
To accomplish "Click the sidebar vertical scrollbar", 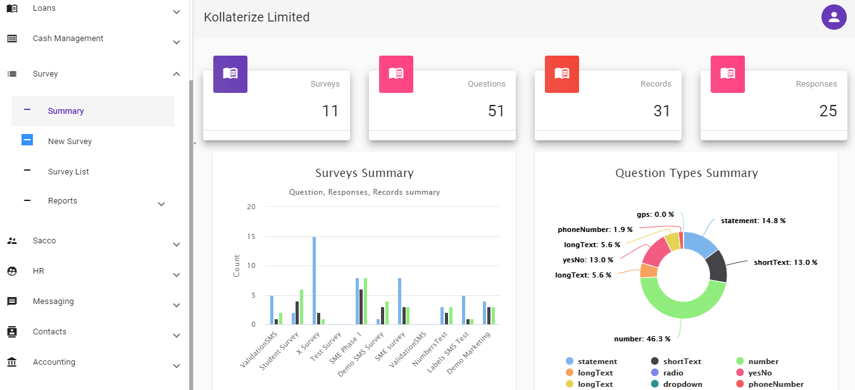I will coord(191,235).
